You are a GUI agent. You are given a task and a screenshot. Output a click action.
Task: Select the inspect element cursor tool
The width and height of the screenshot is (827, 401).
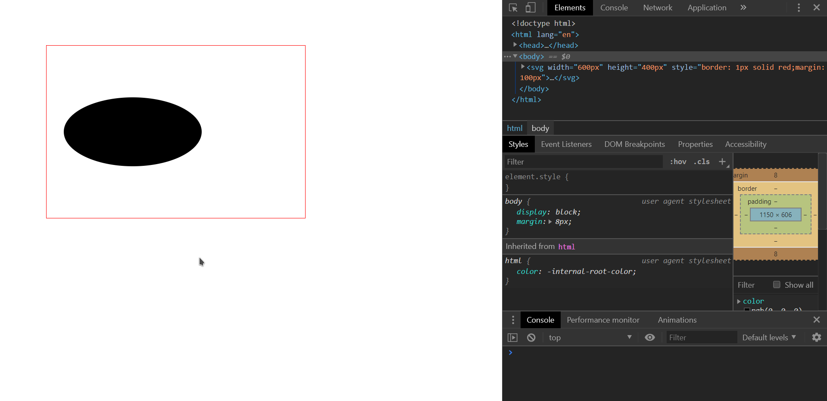512,7
